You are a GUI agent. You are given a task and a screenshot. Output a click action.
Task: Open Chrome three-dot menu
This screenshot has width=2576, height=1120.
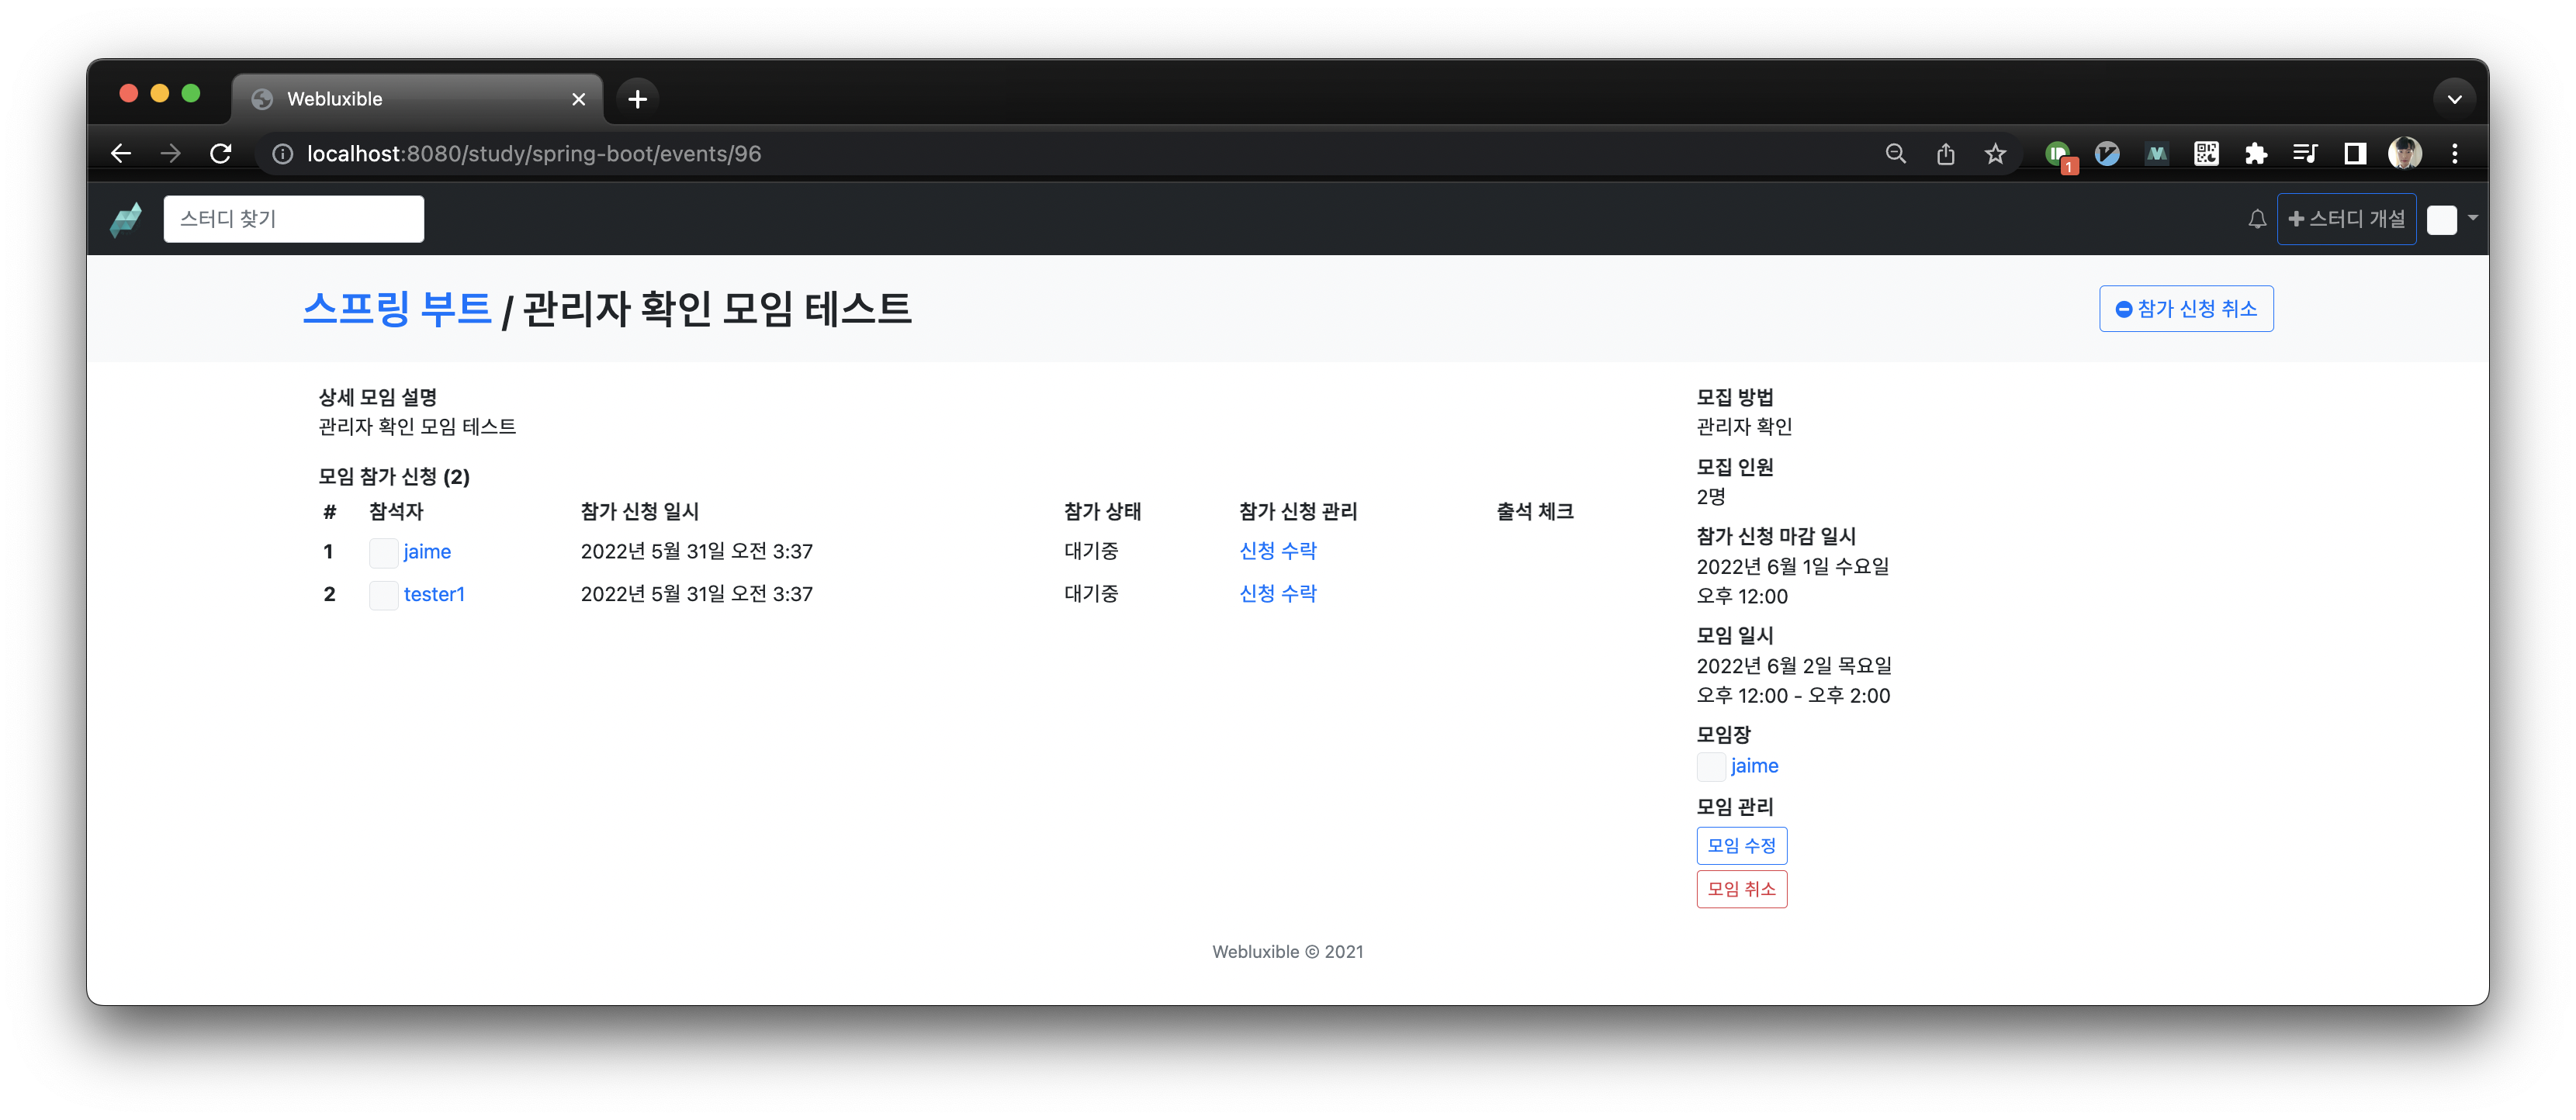point(2454,153)
